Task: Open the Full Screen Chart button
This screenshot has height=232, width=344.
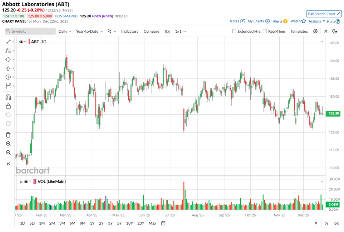Action: [324, 14]
